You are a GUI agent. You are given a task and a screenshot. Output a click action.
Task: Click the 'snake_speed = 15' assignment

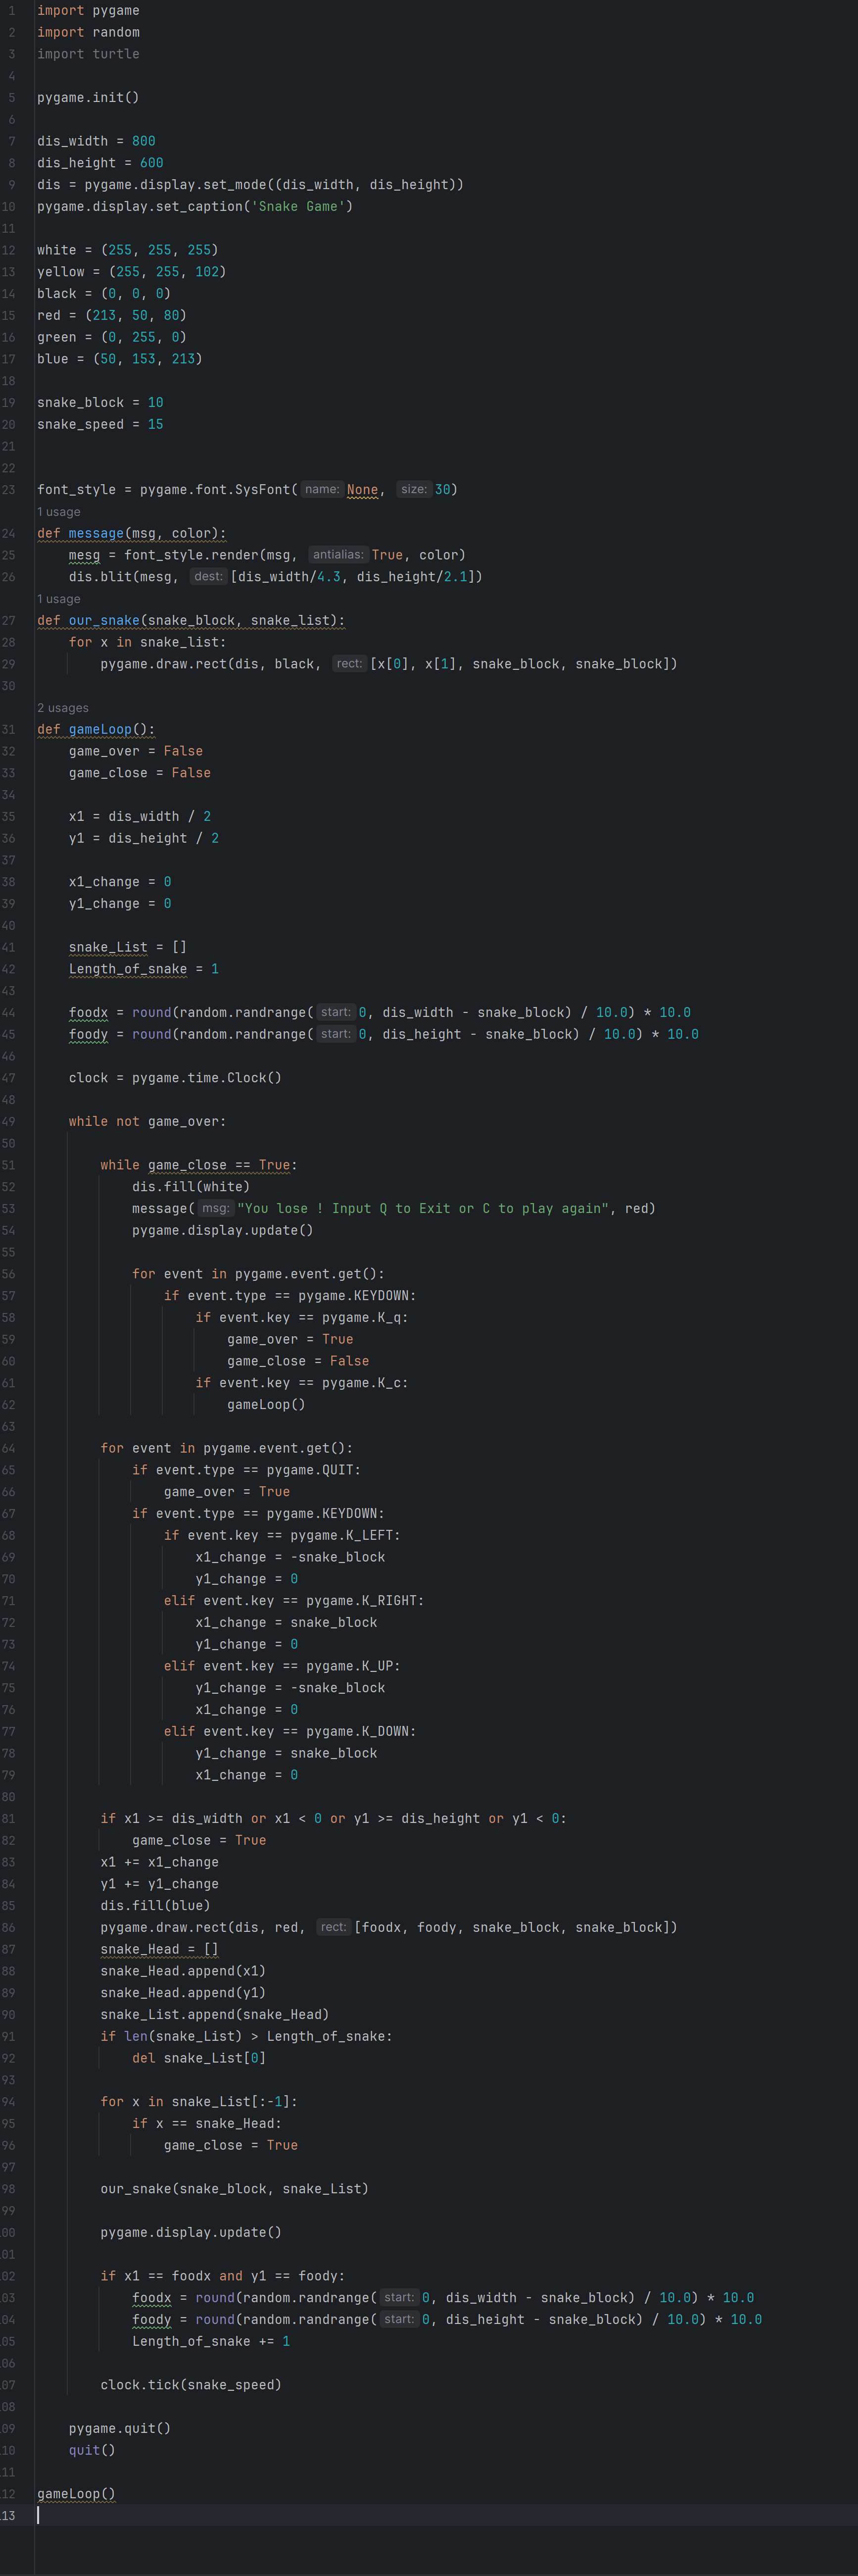100,424
